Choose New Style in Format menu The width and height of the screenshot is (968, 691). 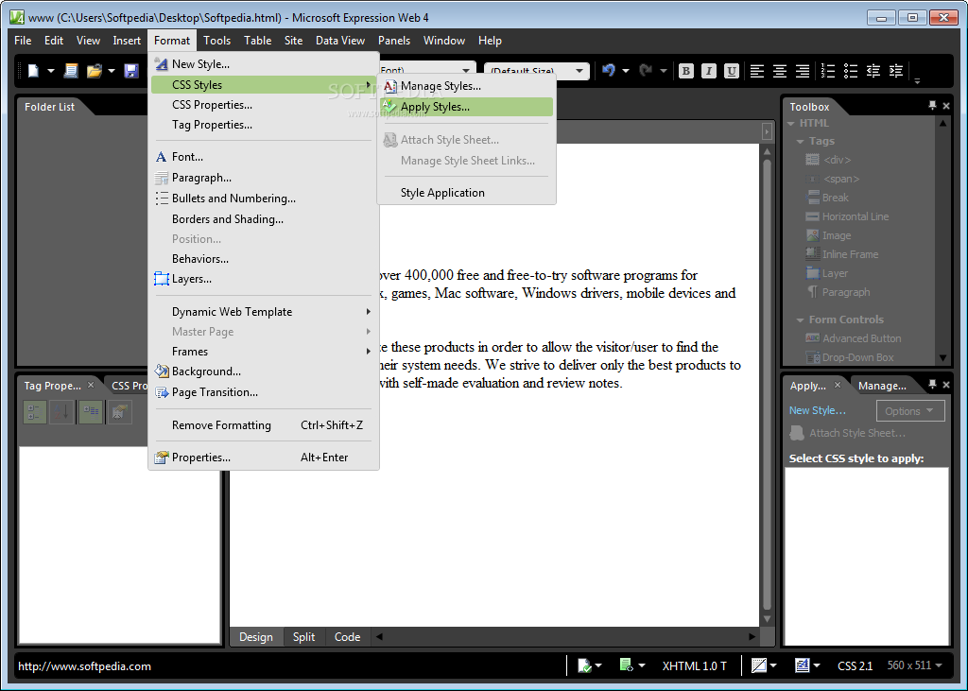pos(264,64)
